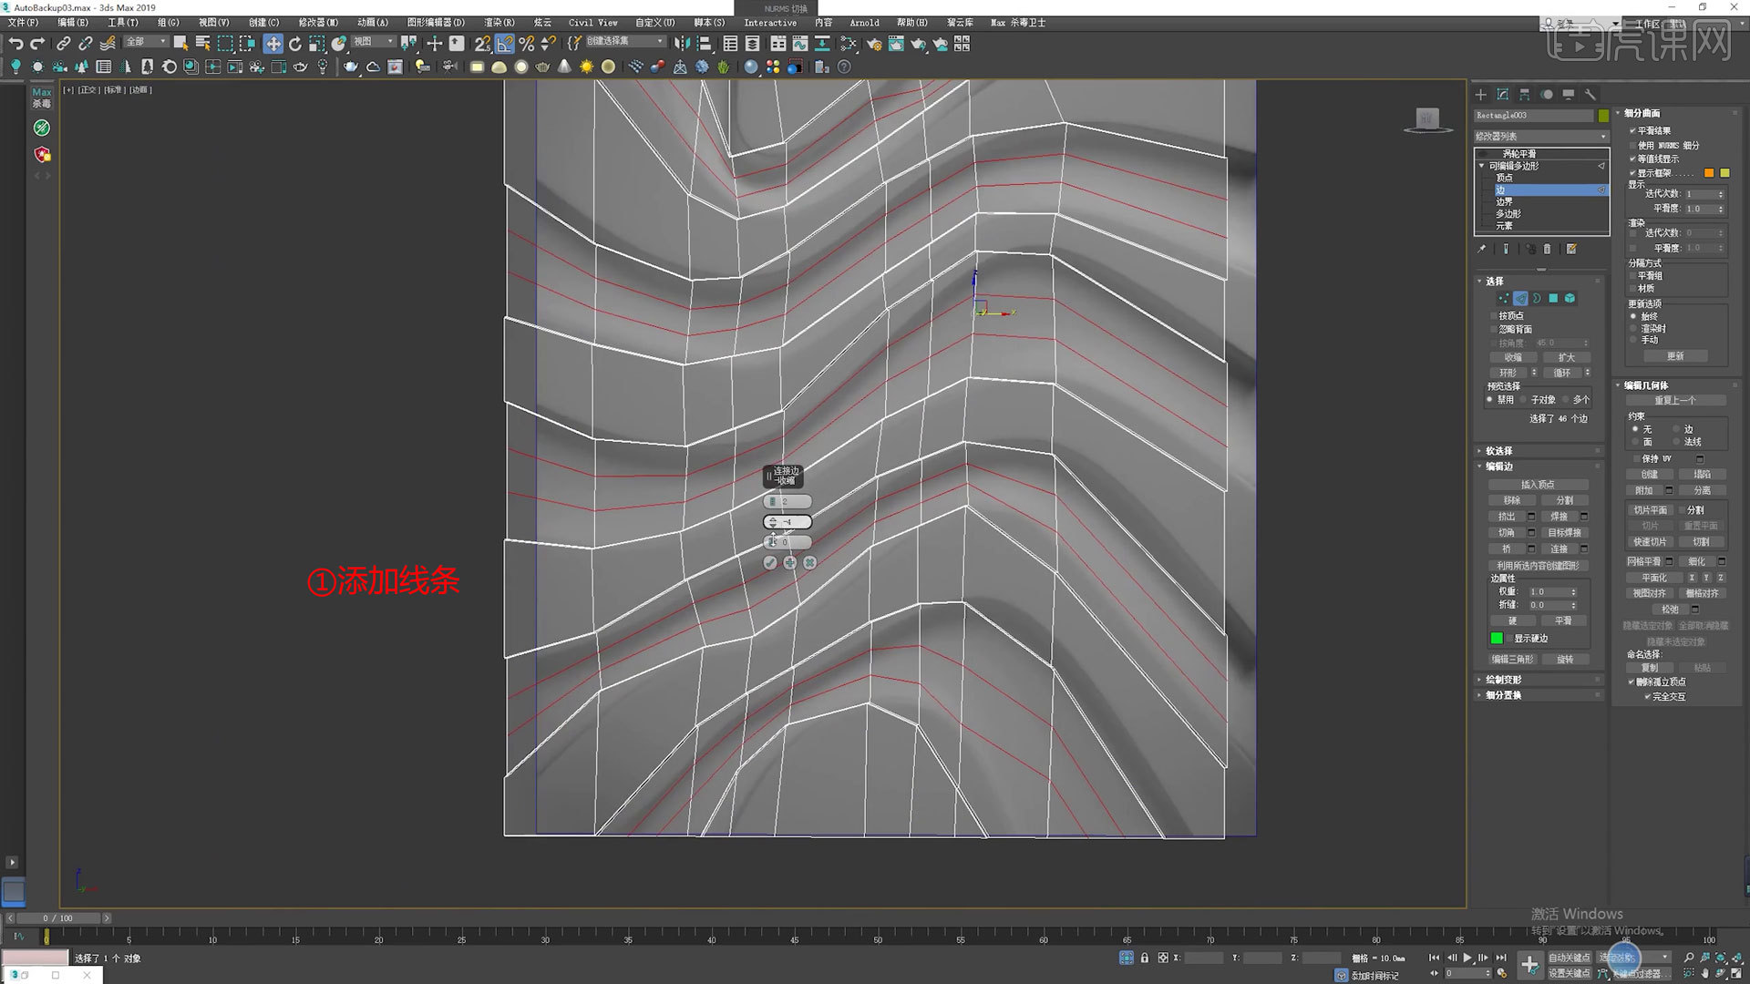Viewport: 1750px width, 984px height.
Task: Select the Polygon sub-object icon in 选择 rollout
Action: 1553,299
